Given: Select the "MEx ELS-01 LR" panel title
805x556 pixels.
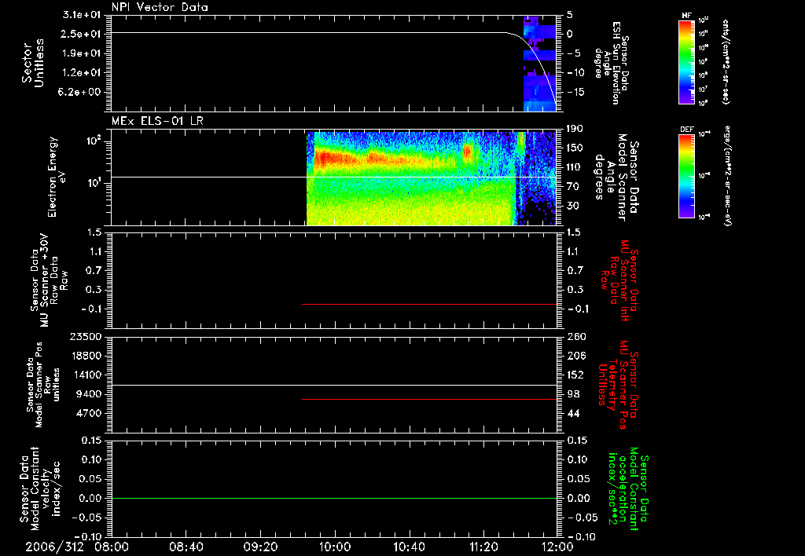Looking at the screenshot, I should pyautogui.click(x=157, y=121).
